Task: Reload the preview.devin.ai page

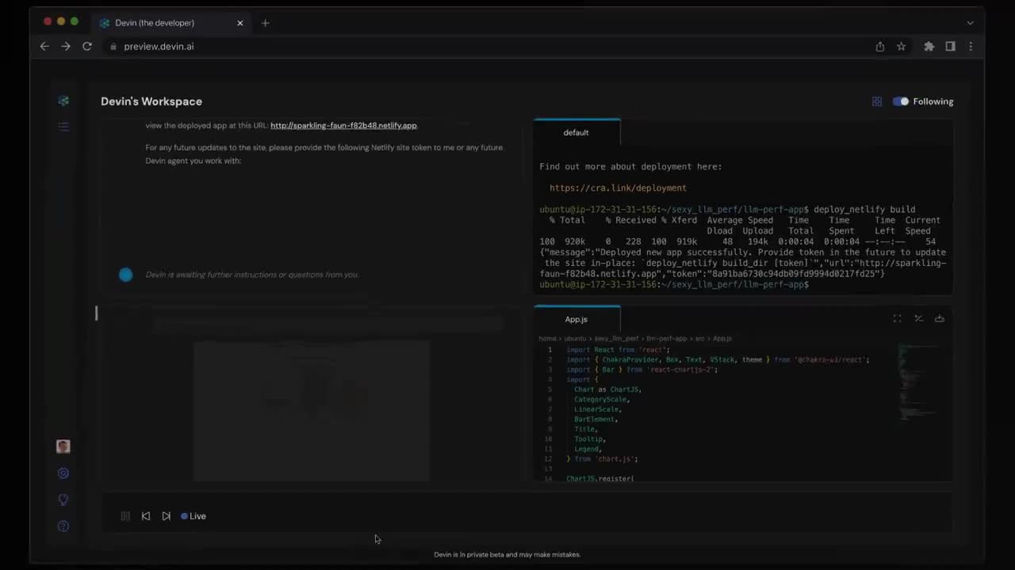Action: (x=87, y=47)
